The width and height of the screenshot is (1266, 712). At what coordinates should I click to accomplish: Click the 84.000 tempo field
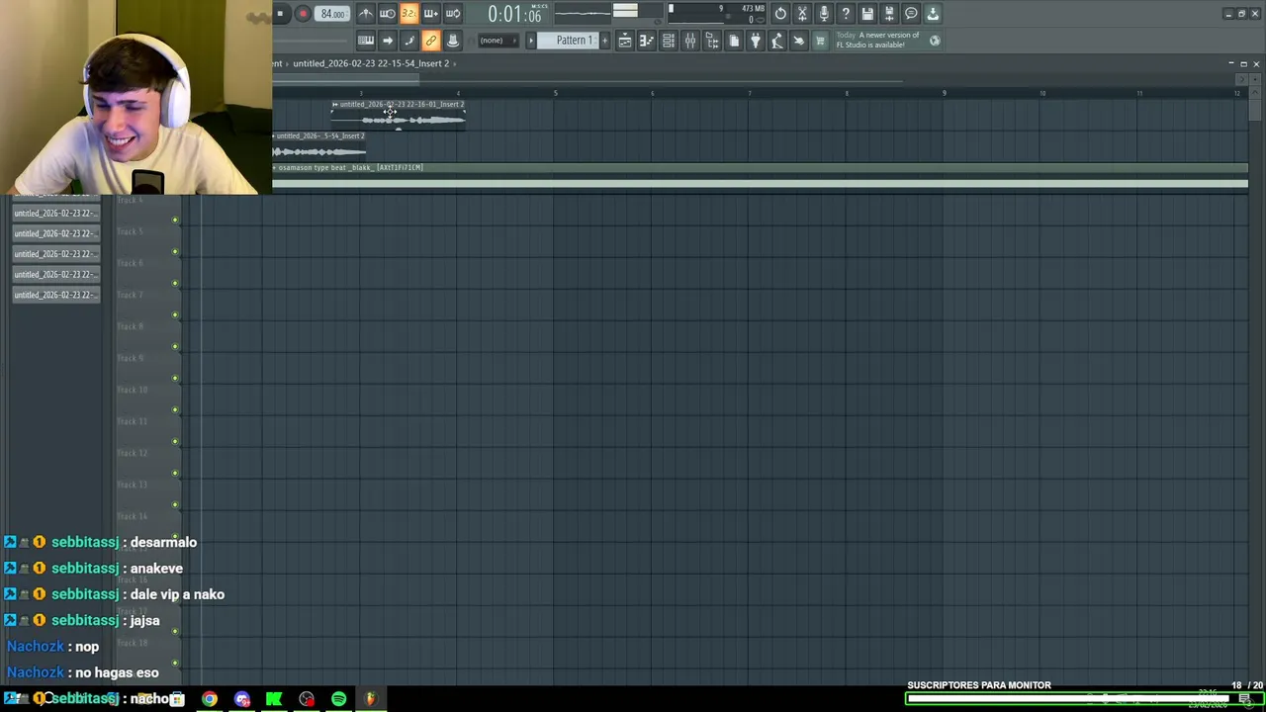click(x=333, y=14)
